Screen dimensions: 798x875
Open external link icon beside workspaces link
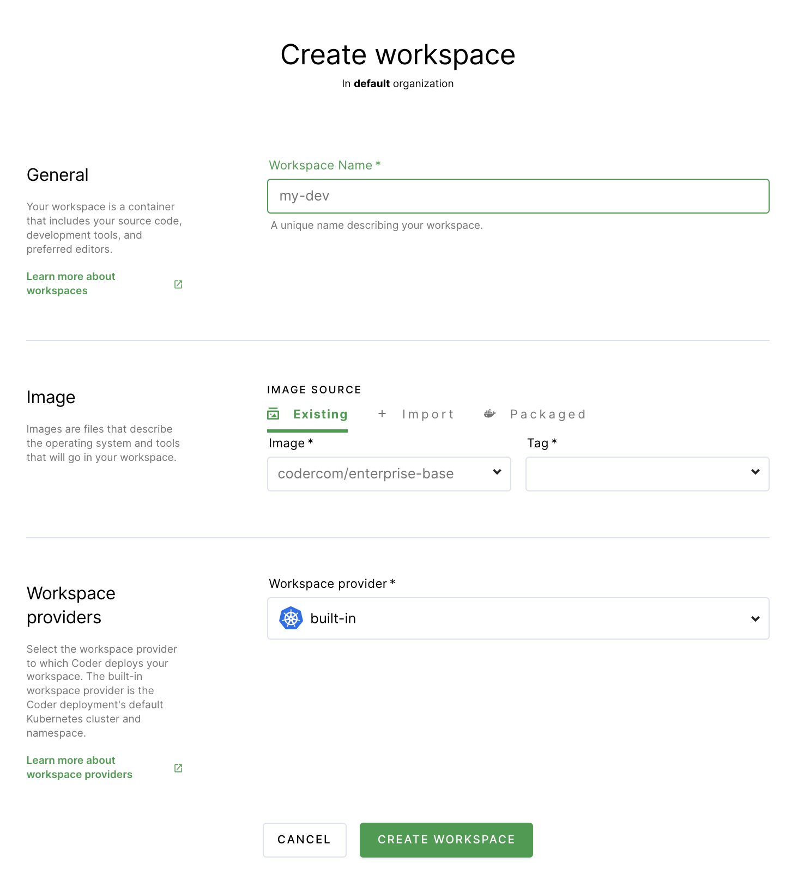pos(178,284)
